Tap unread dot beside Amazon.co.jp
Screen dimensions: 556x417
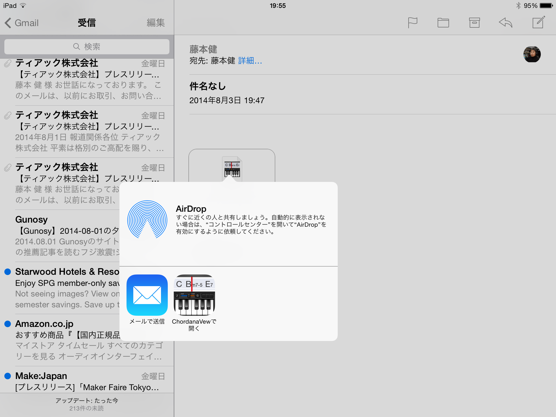coord(8,324)
